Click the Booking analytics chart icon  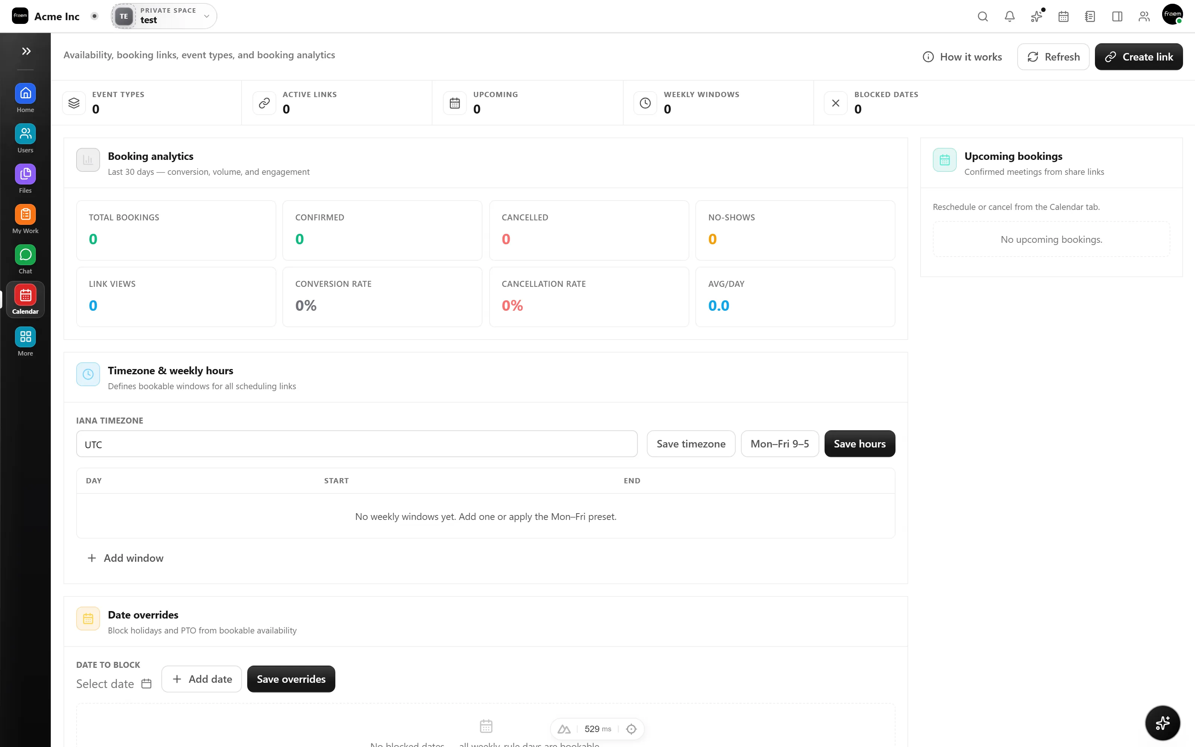click(88, 160)
